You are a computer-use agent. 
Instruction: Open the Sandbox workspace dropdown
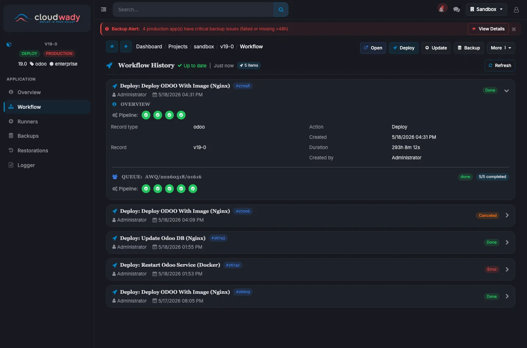(x=486, y=10)
